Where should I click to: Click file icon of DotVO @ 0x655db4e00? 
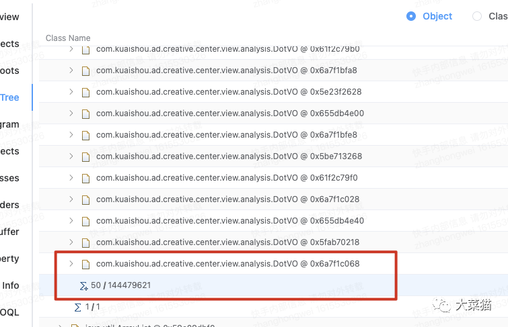85,114
